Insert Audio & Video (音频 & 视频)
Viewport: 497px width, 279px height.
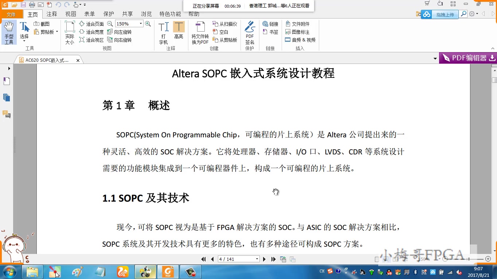click(x=300, y=40)
